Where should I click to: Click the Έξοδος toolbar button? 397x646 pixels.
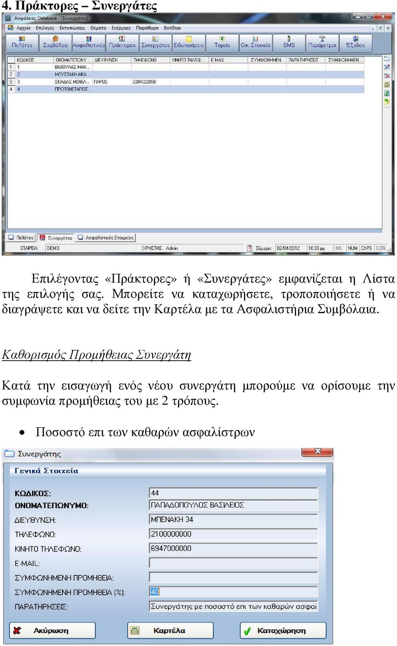click(x=356, y=43)
